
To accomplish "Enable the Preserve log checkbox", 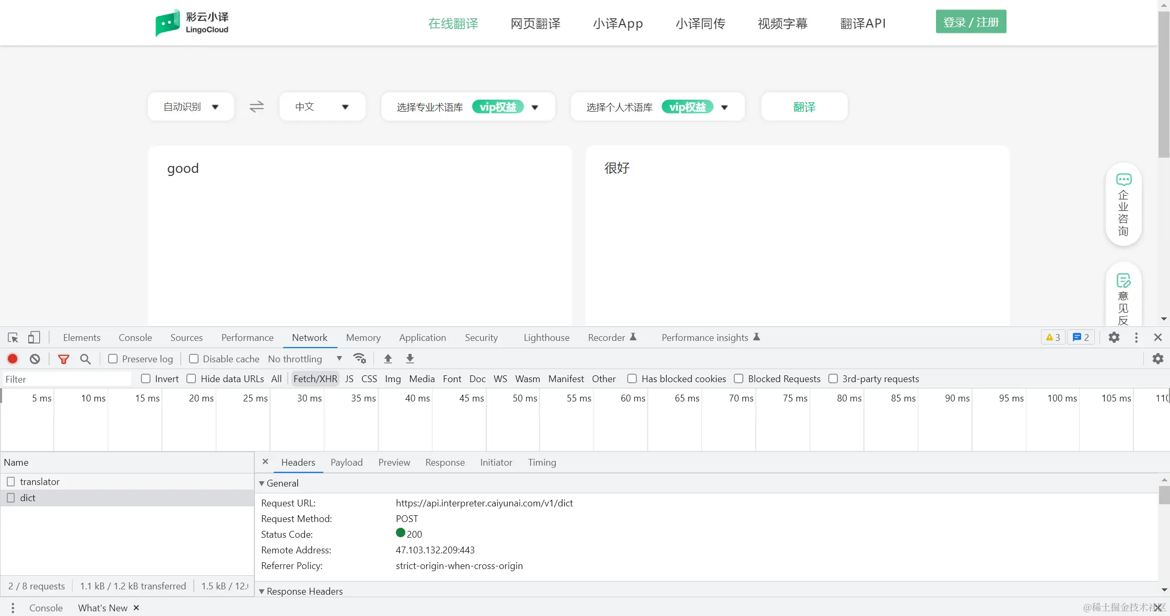I will (x=113, y=359).
